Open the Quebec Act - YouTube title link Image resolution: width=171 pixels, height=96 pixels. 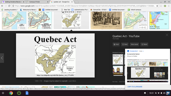pos(126,36)
